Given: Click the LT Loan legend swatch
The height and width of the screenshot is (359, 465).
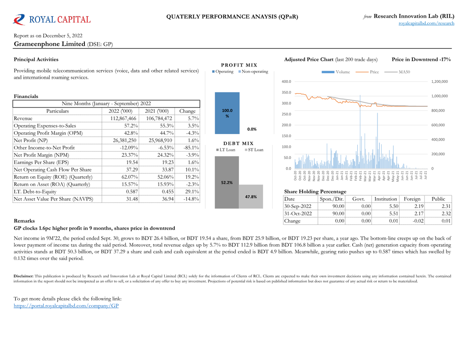Looking at the screenshot, I should (x=217, y=150).
